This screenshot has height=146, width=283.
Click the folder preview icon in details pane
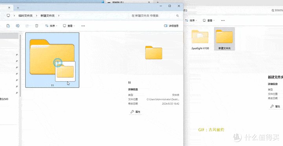pos(154,53)
